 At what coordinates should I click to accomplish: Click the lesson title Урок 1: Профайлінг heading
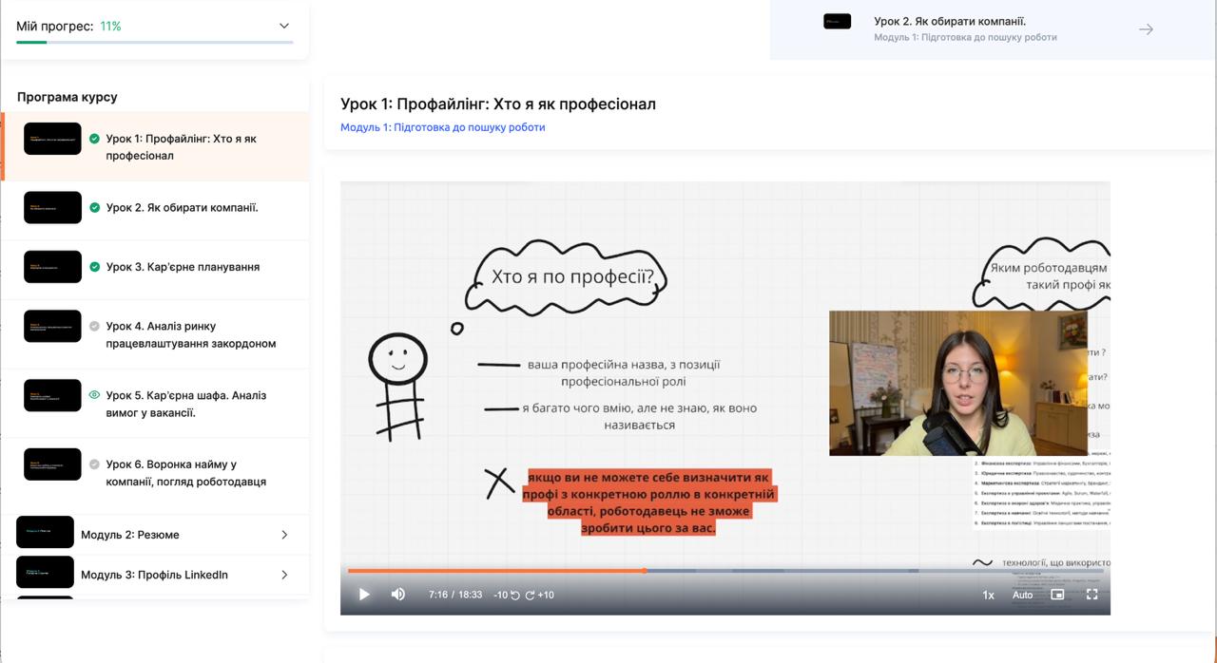click(x=498, y=104)
